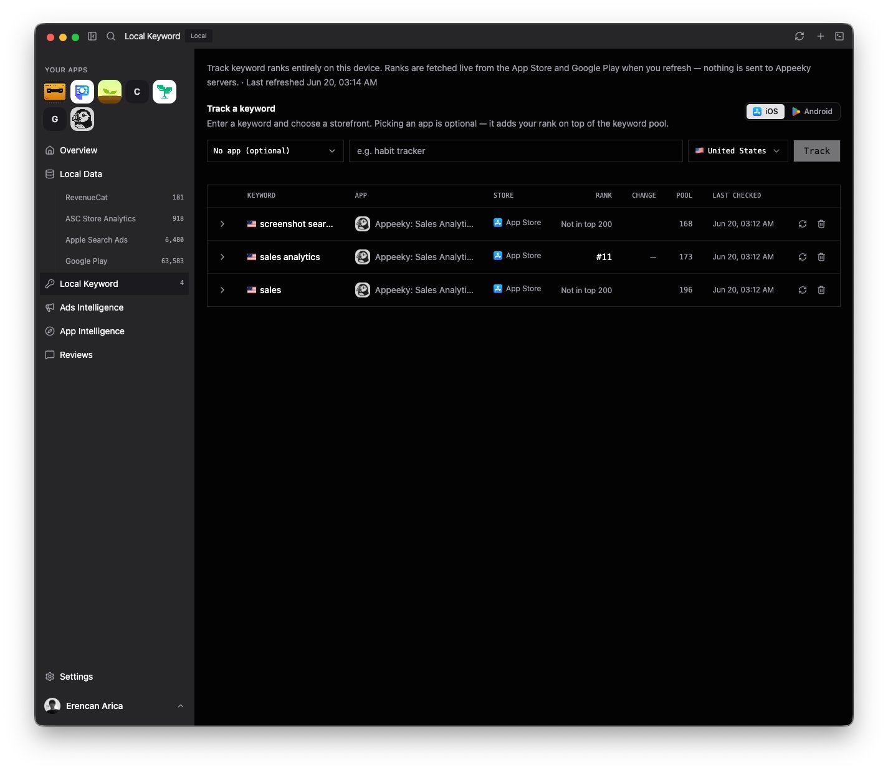Click the pool value 168
Image resolution: width=888 pixels, height=772 pixels.
685,224
